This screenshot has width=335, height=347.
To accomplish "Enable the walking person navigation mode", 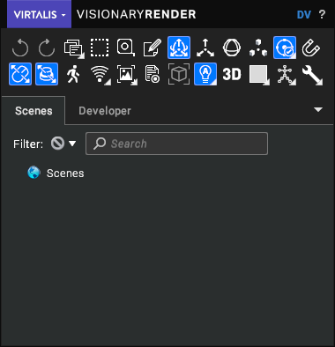I will coord(73,74).
